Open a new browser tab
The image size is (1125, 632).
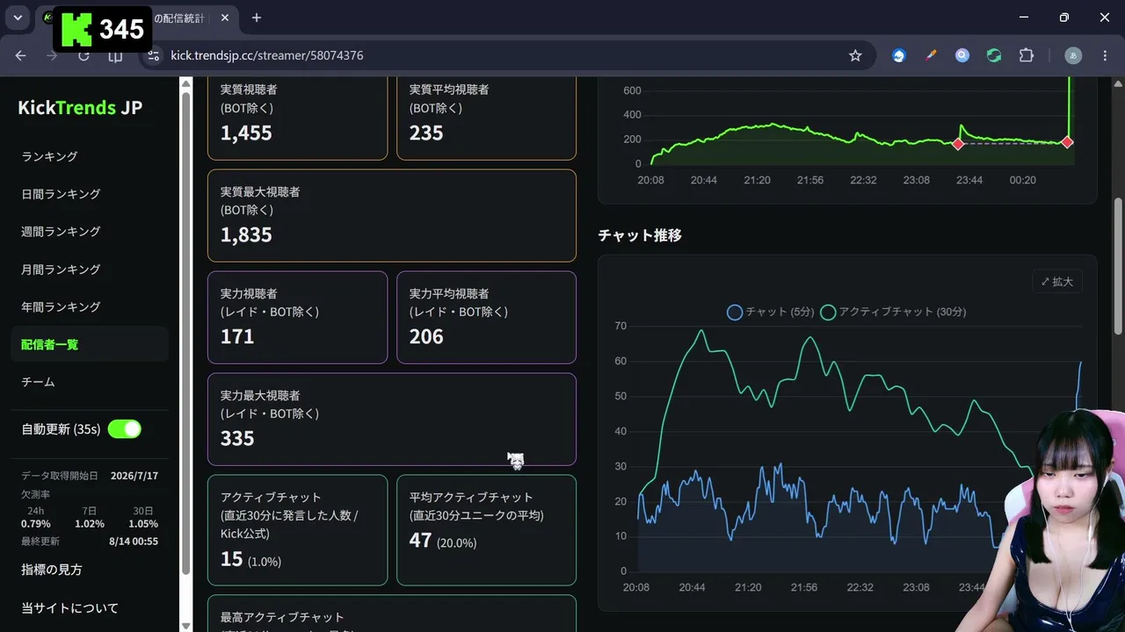coord(257,18)
